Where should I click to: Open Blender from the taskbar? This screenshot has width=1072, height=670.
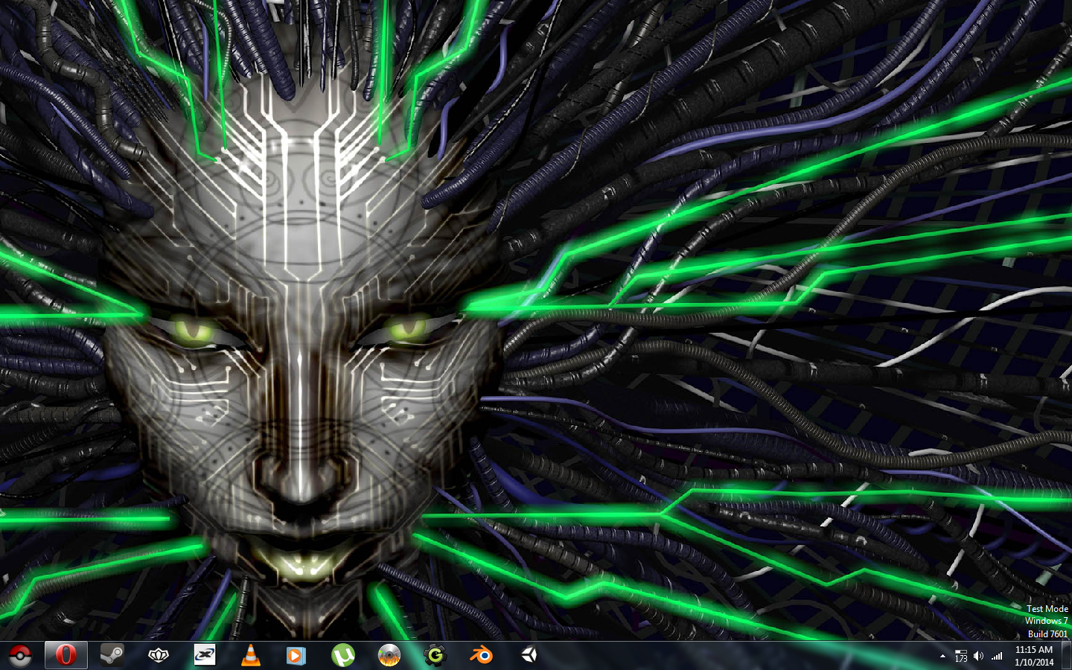(x=481, y=656)
